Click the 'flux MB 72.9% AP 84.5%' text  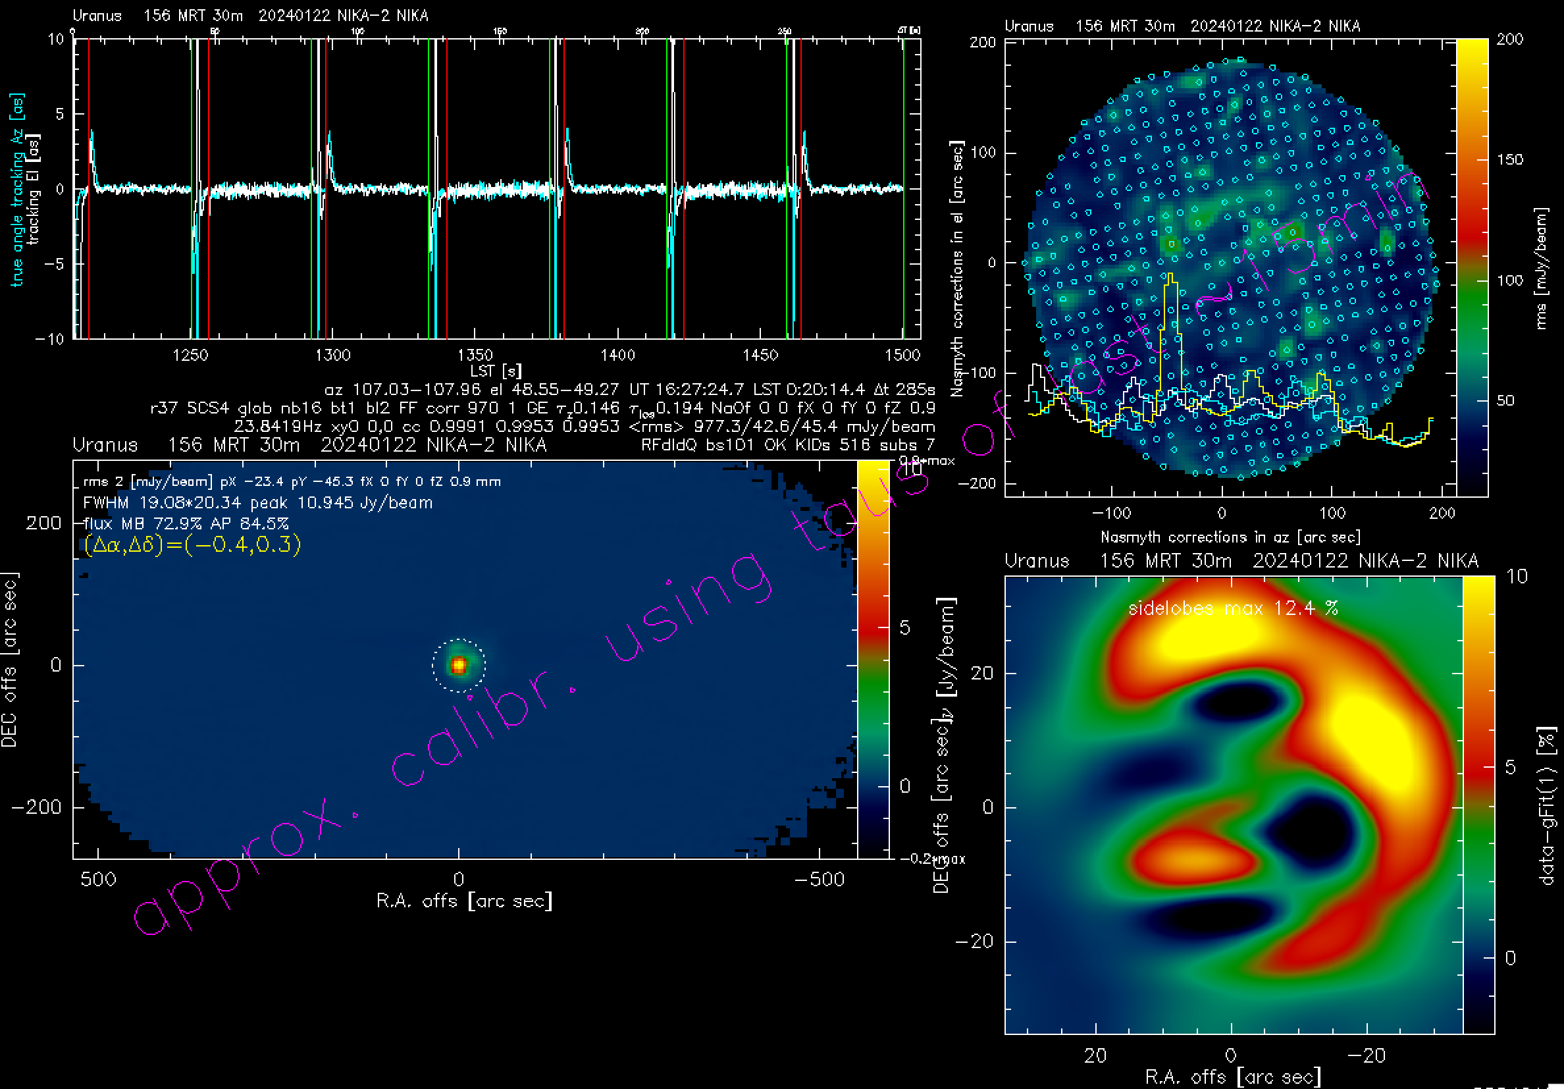(186, 523)
